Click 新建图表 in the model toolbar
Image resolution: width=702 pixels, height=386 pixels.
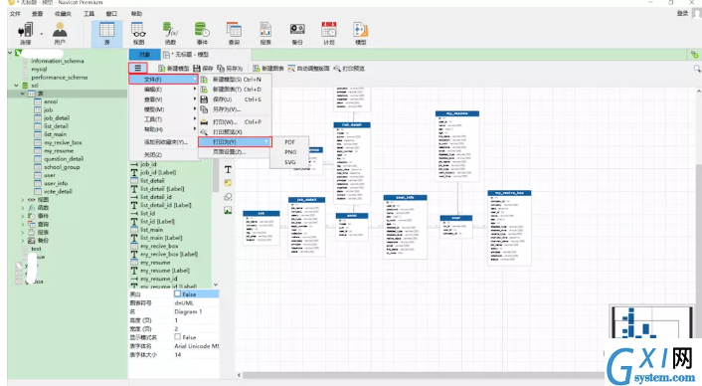tap(268, 69)
